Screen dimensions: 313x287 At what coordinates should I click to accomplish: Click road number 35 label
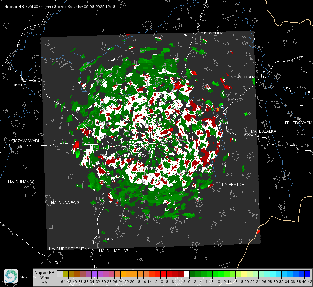click(4, 225)
